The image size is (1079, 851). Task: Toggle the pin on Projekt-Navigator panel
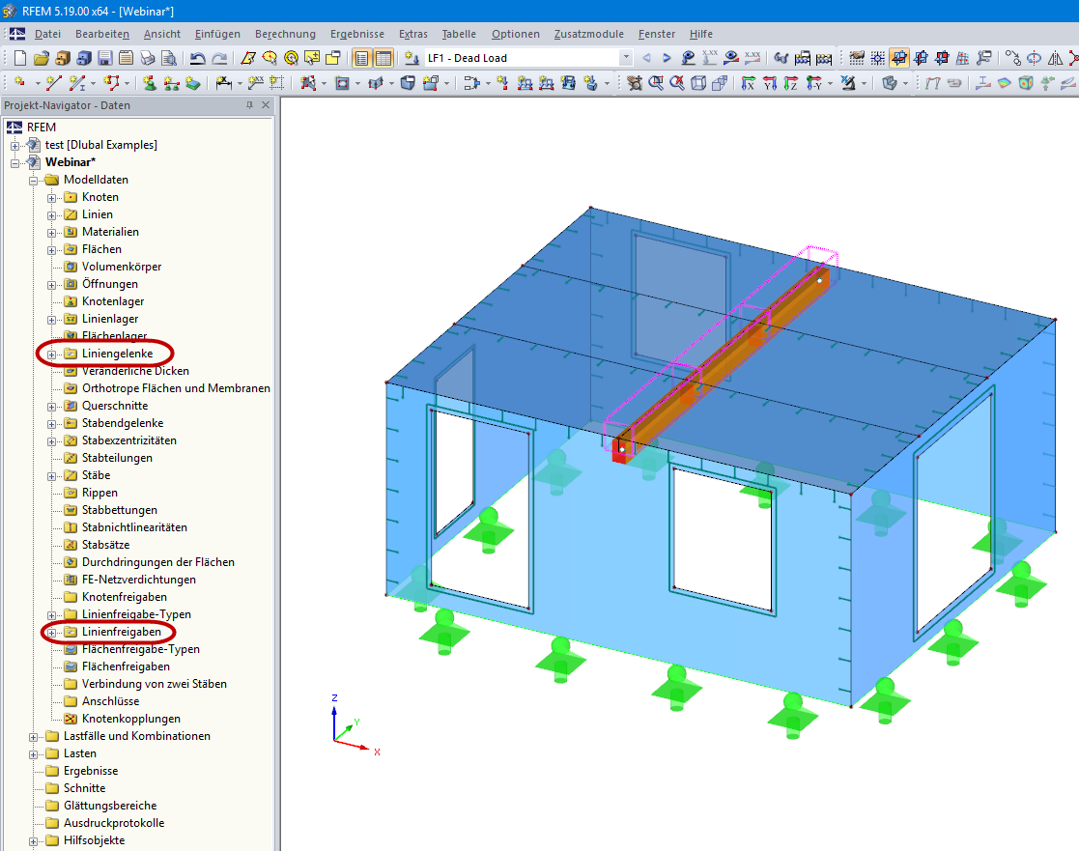[x=249, y=105]
